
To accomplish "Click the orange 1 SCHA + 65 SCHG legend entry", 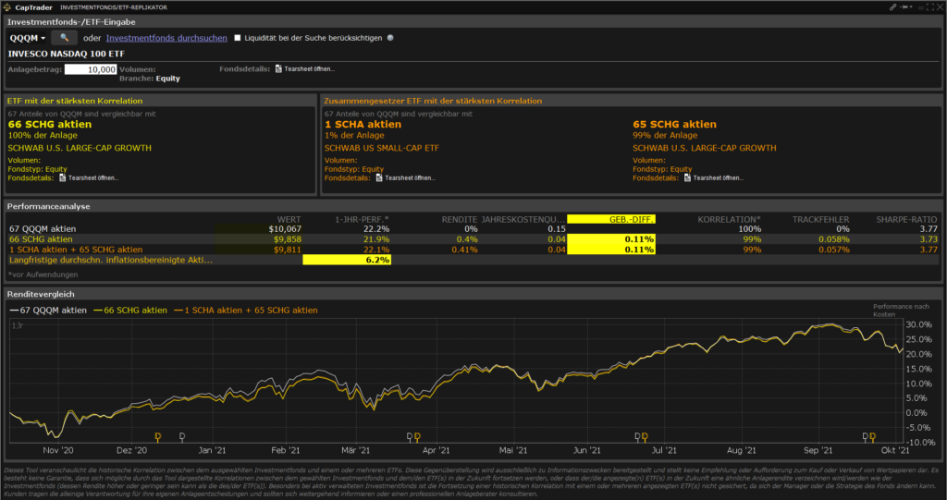I will 246,310.
